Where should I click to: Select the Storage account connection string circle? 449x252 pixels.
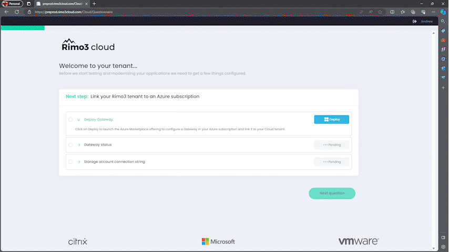[x=70, y=162]
